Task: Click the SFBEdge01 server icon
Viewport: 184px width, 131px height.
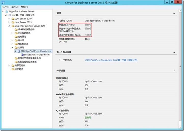Action: (x=22, y=55)
